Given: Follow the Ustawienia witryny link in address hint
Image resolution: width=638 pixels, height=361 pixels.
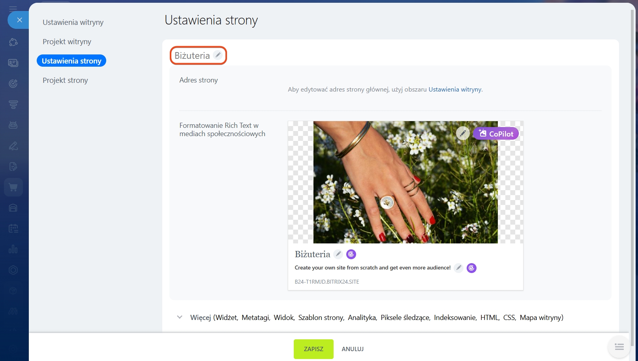Looking at the screenshot, I should 455,90.
